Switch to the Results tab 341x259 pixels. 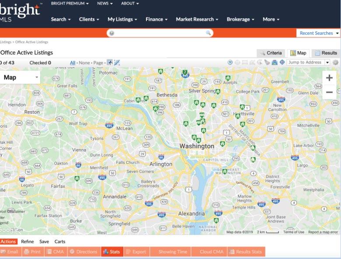pyautogui.click(x=326, y=53)
